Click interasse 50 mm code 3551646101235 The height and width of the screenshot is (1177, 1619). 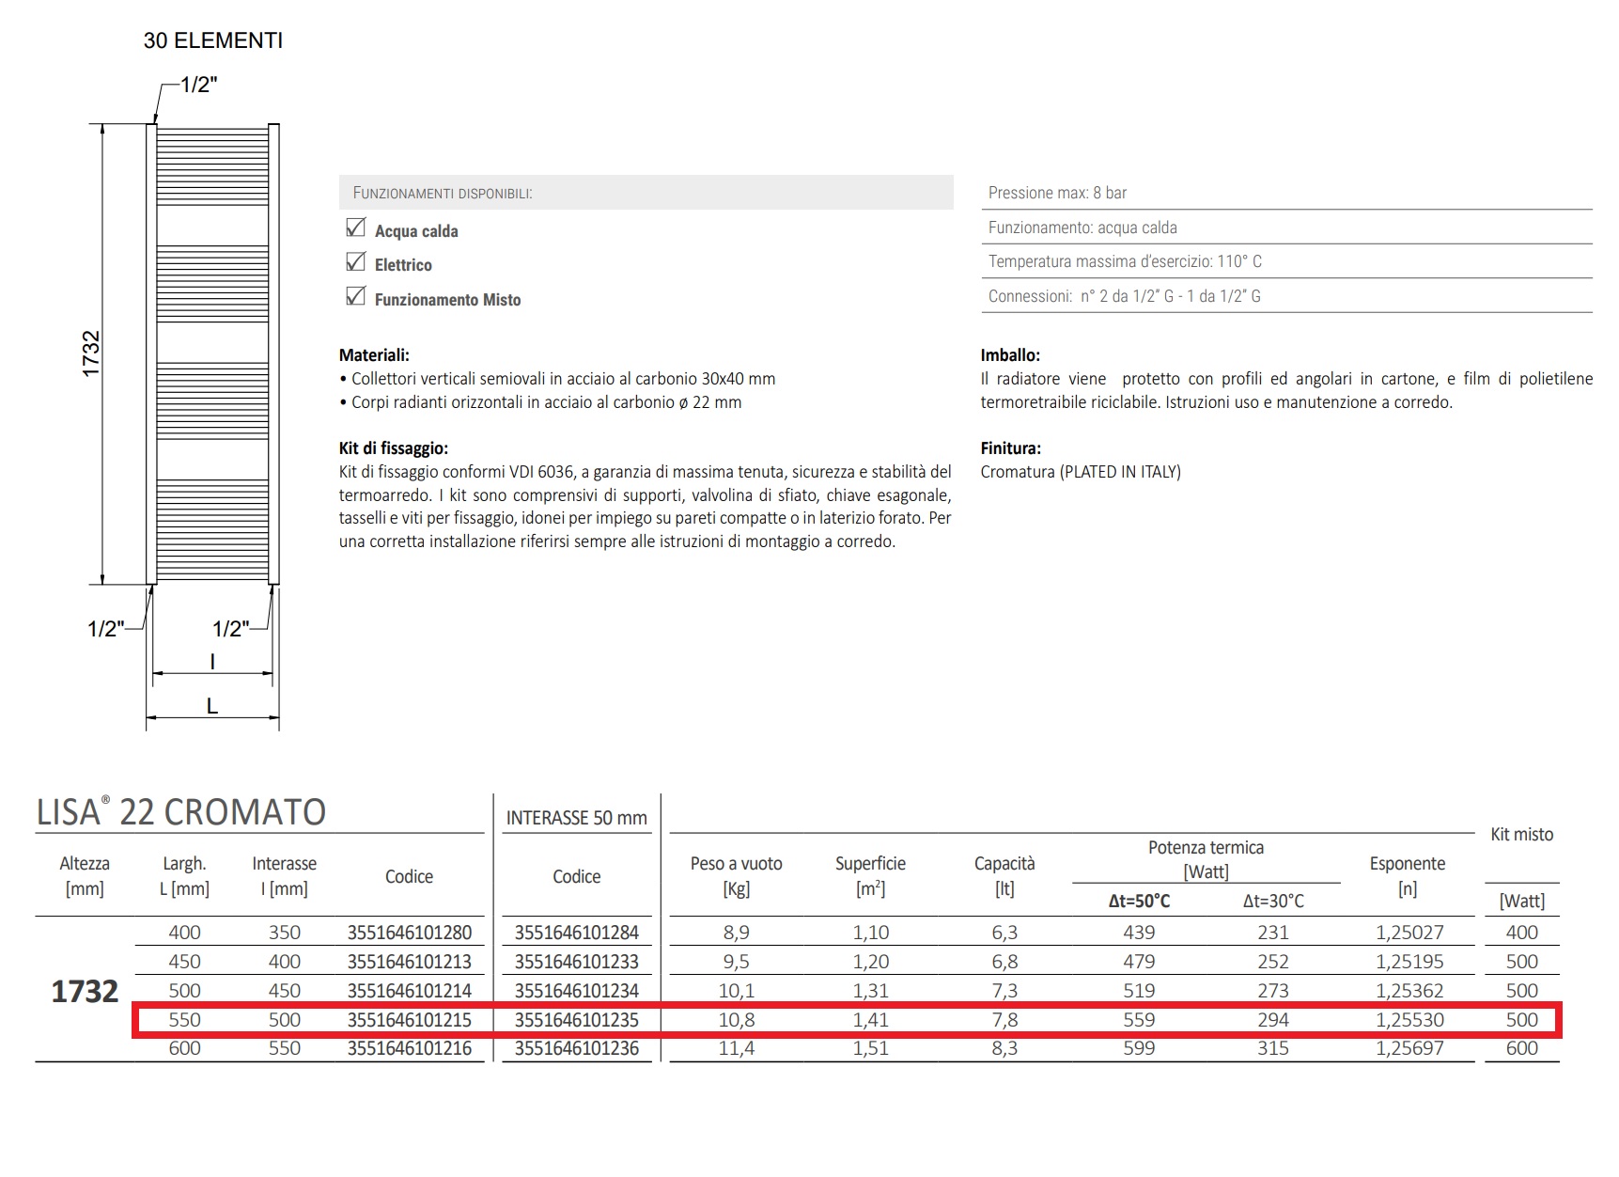(x=576, y=1020)
